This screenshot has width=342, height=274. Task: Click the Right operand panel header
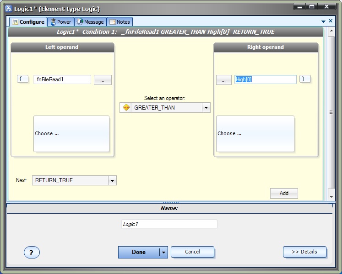coord(266,47)
